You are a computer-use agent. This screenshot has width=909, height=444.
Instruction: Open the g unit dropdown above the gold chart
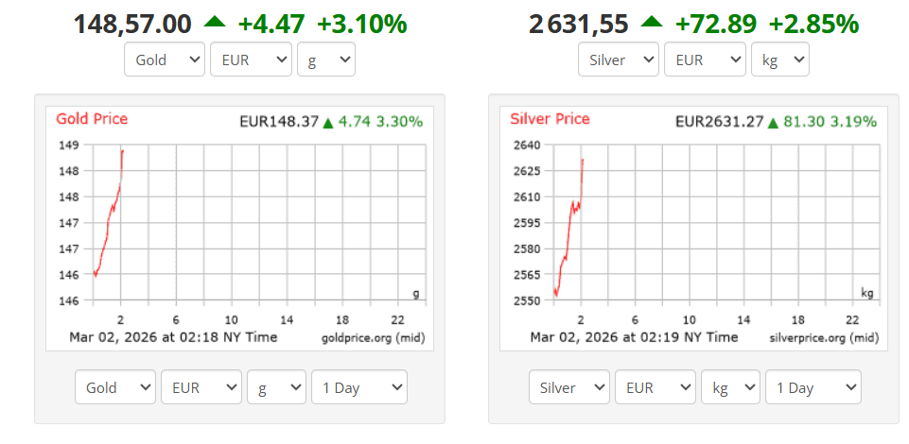[x=325, y=60]
